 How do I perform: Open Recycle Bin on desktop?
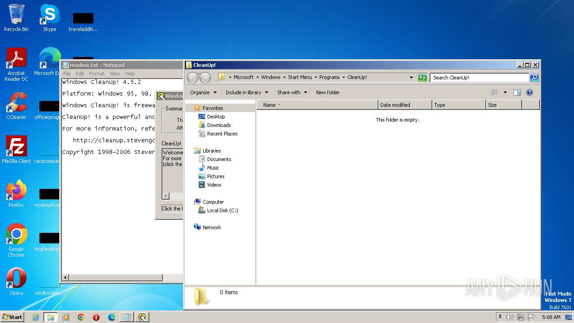click(16, 18)
